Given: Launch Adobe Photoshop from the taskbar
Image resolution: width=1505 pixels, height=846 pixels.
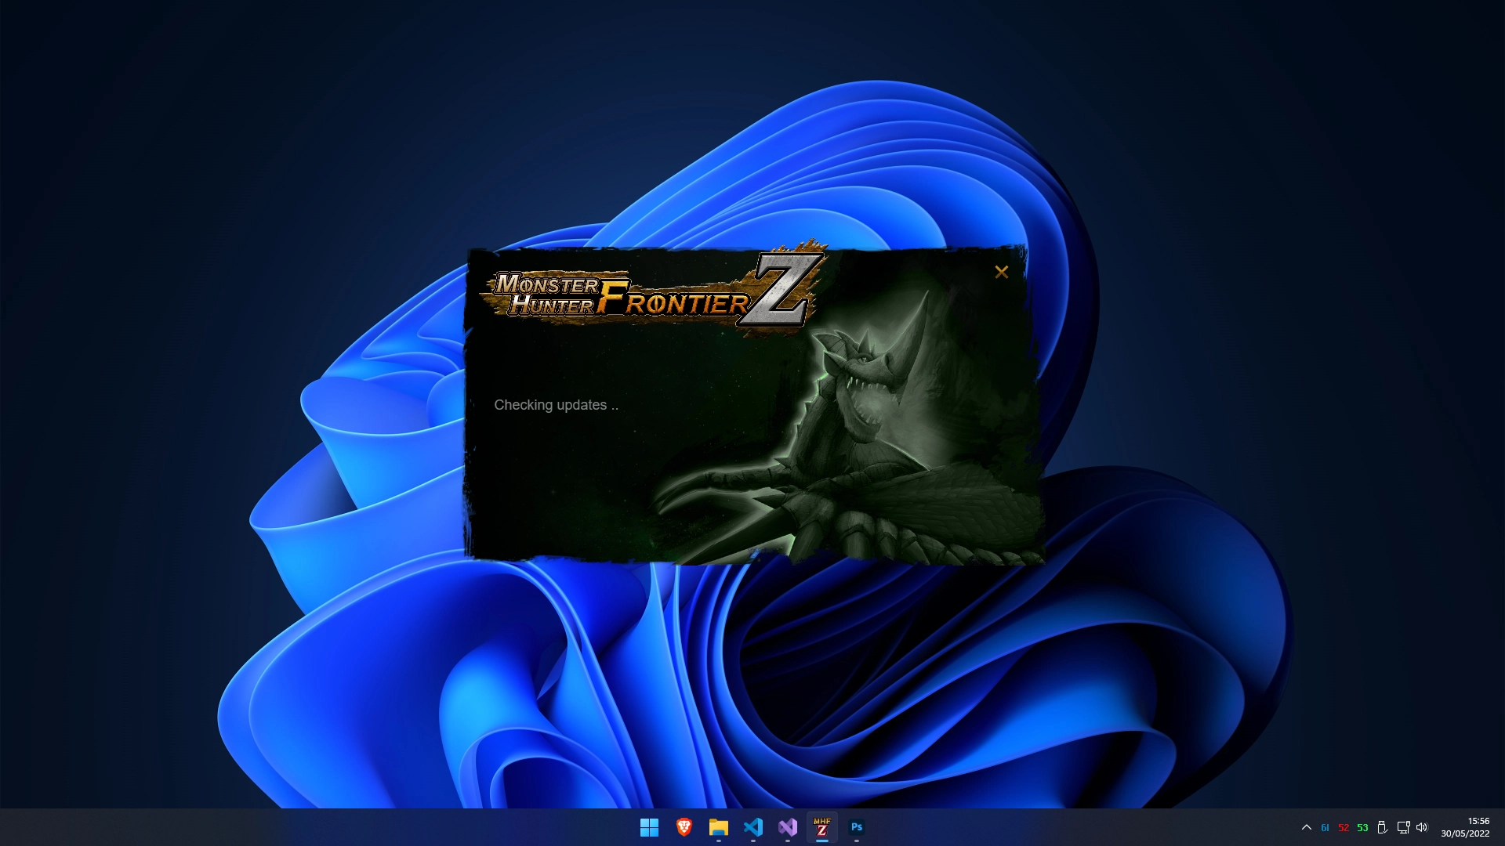Looking at the screenshot, I should (857, 827).
